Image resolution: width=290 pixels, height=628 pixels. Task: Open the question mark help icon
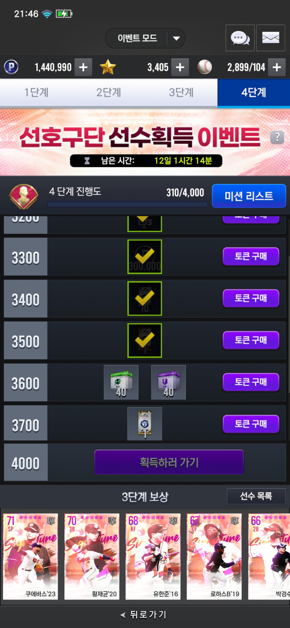pyautogui.click(x=277, y=137)
